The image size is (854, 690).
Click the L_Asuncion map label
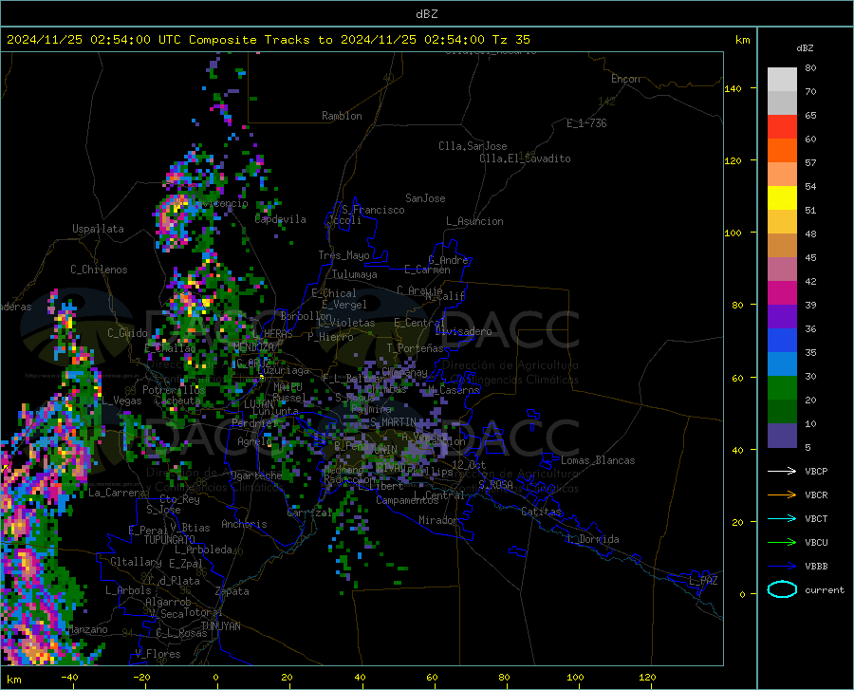pyautogui.click(x=474, y=221)
